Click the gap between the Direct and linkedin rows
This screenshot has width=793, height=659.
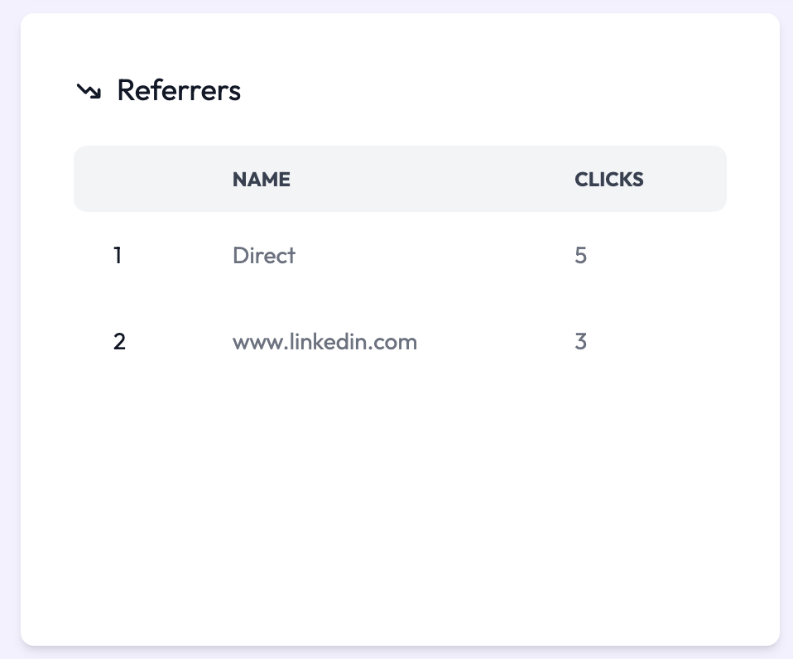click(x=400, y=298)
